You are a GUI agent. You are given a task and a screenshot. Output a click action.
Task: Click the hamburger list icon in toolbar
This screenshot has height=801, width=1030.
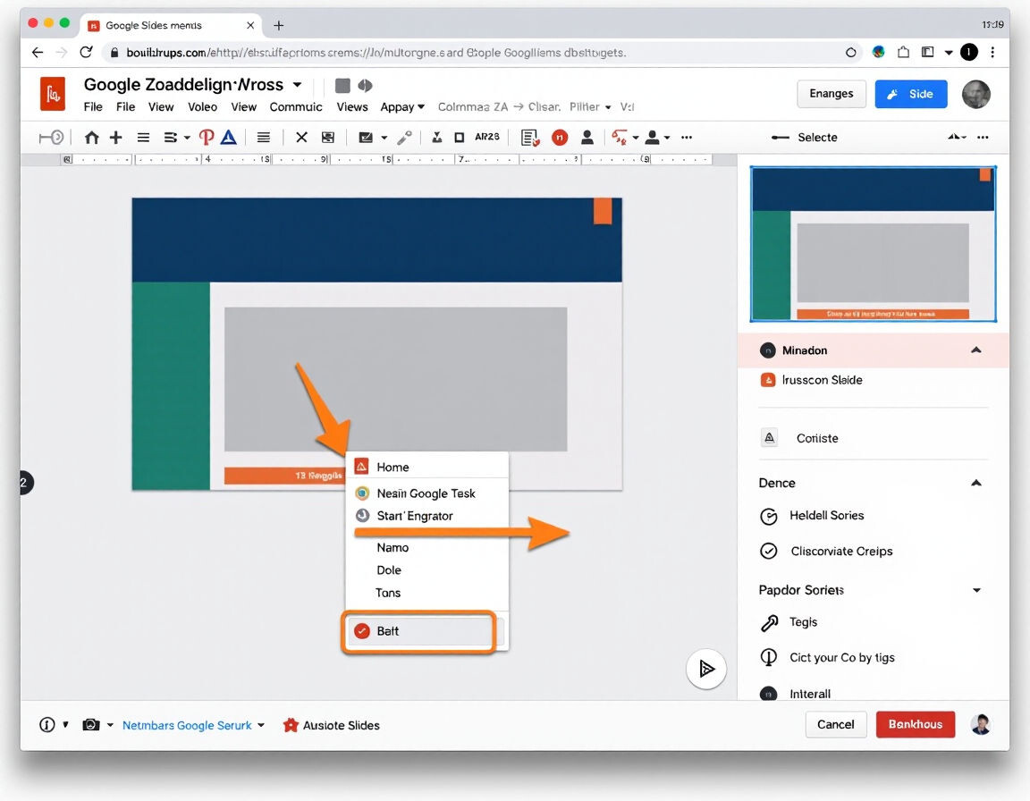tap(143, 137)
